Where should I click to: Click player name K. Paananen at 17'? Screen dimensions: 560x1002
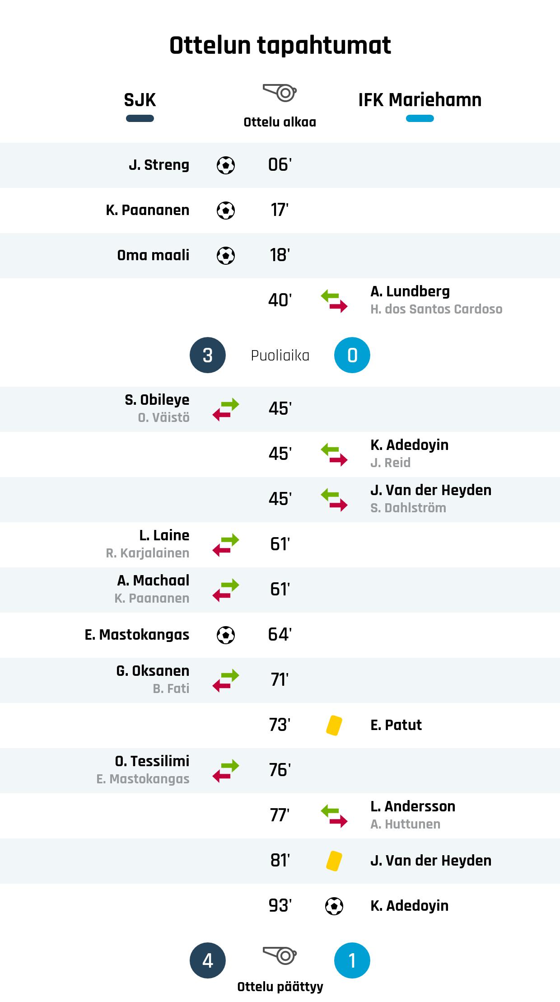pos(148,210)
